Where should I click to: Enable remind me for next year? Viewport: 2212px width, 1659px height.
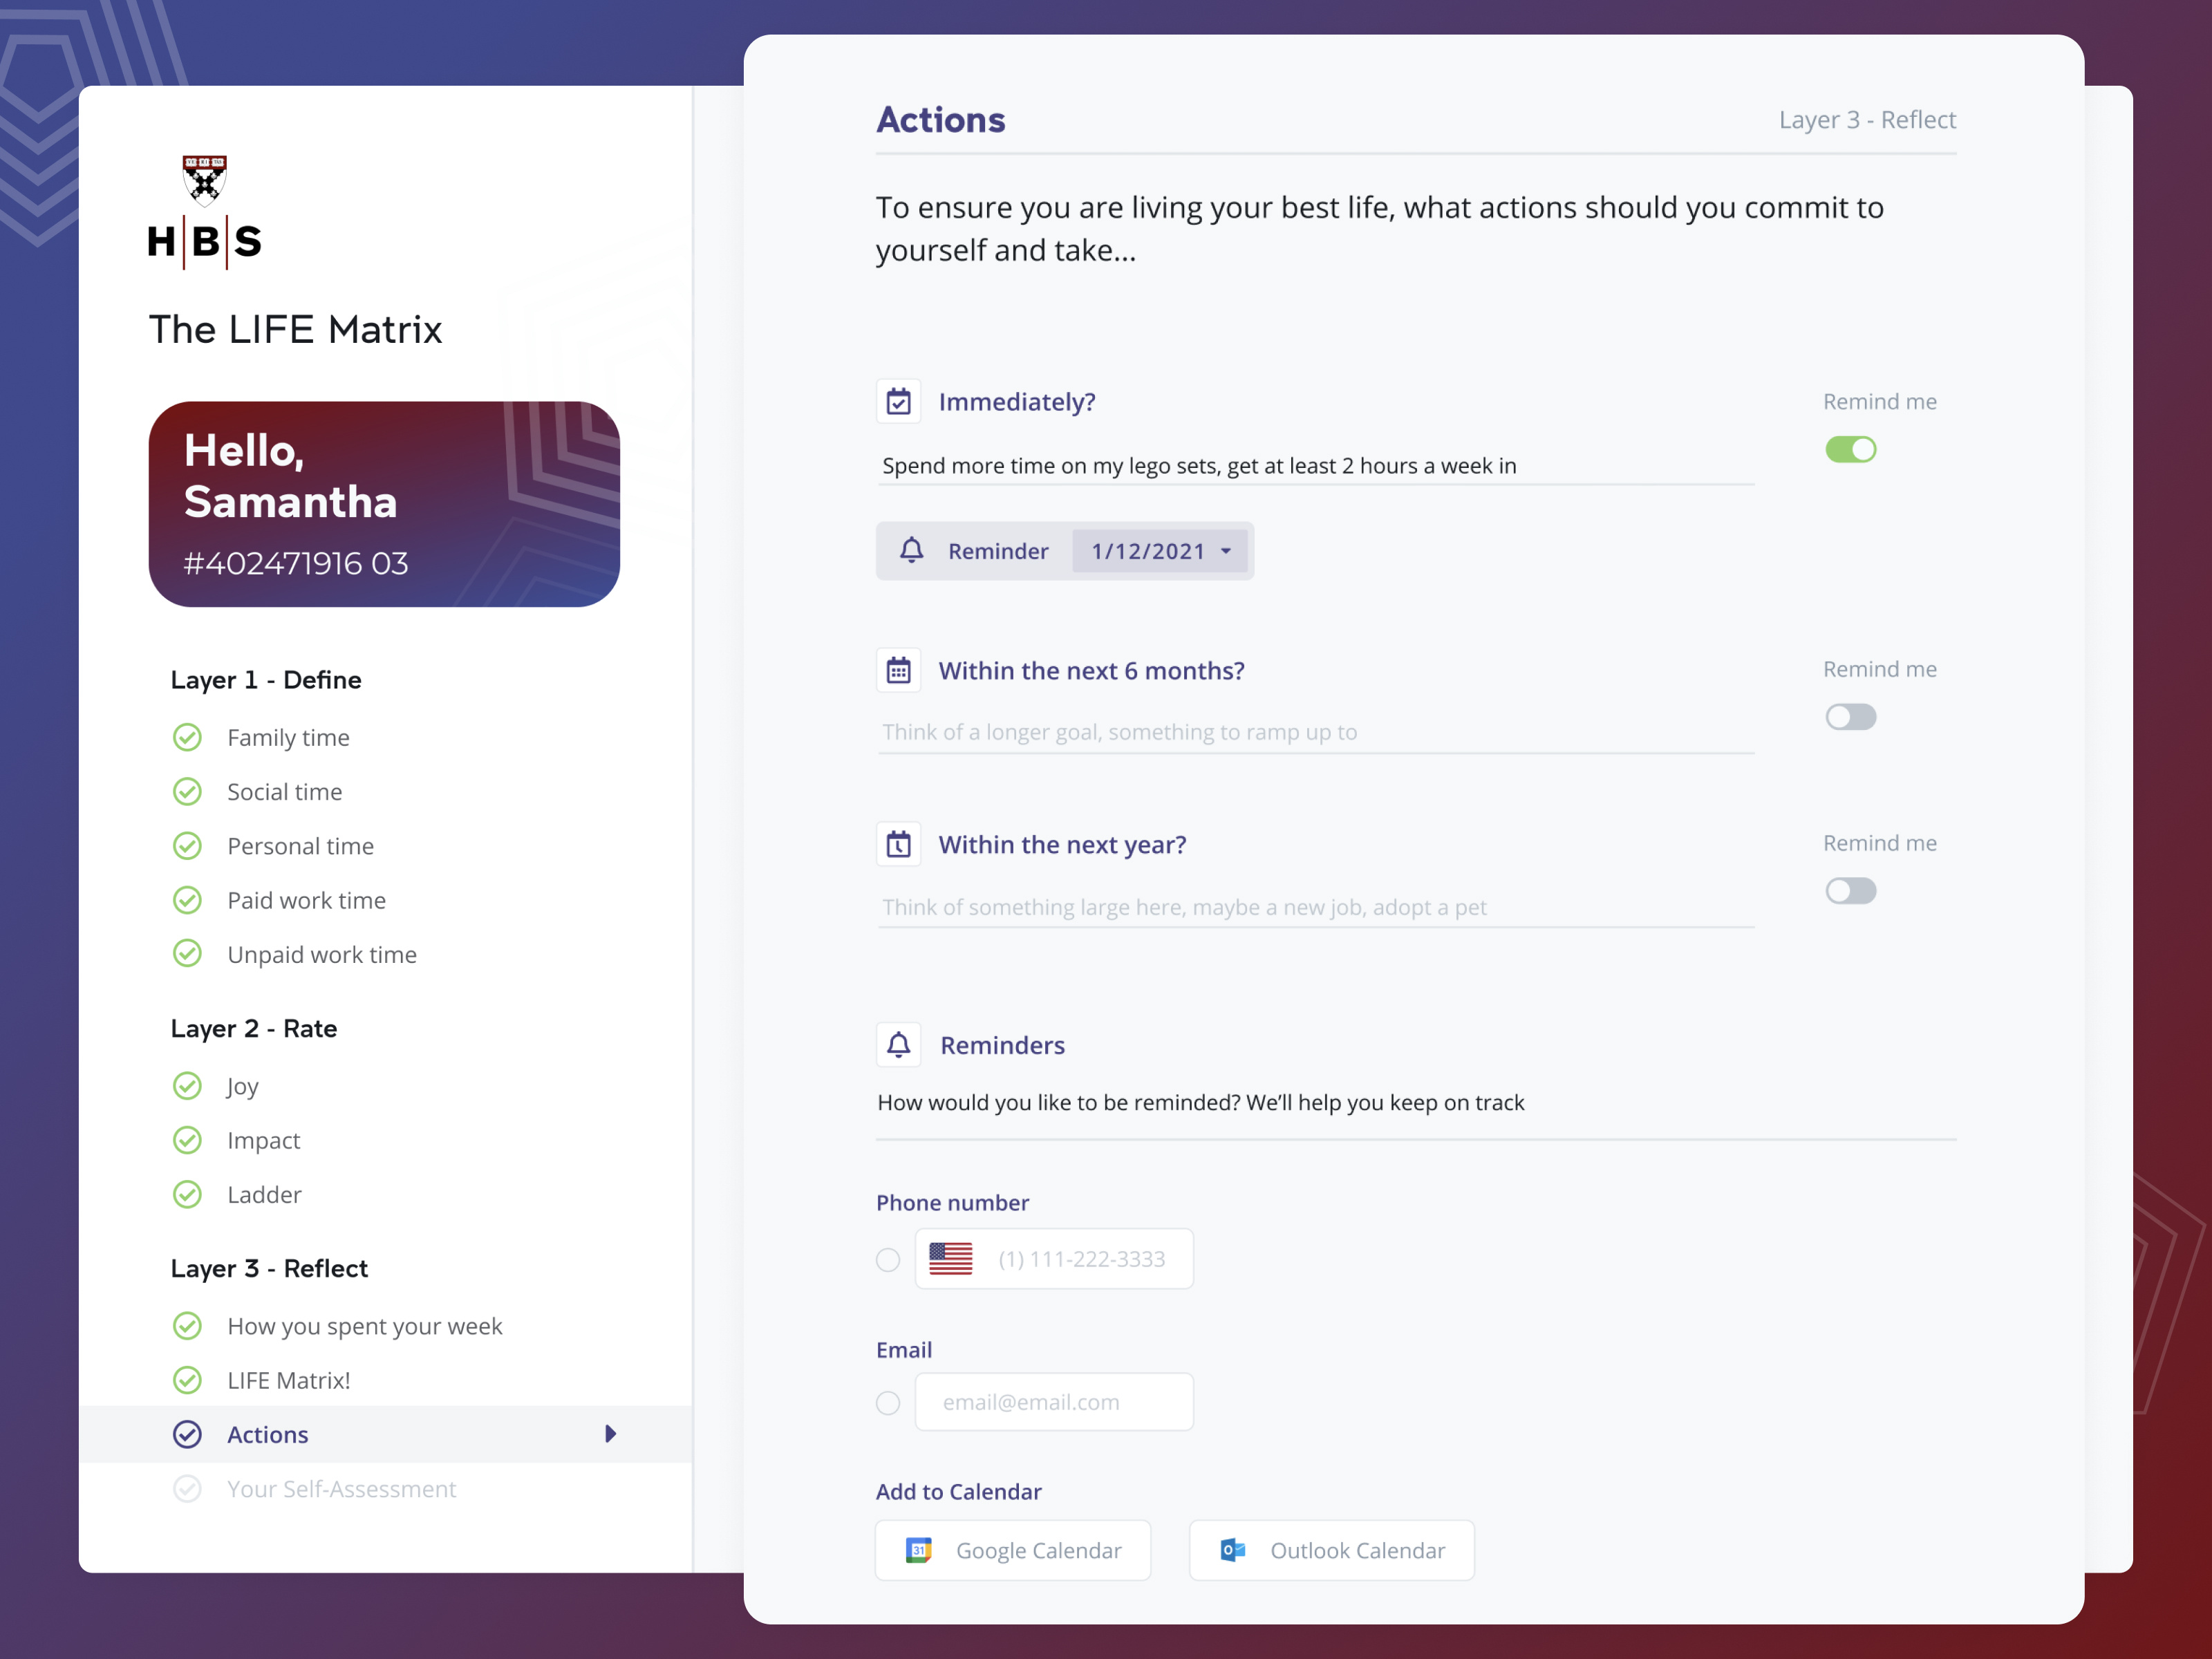pyautogui.click(x=1850, y=891)
